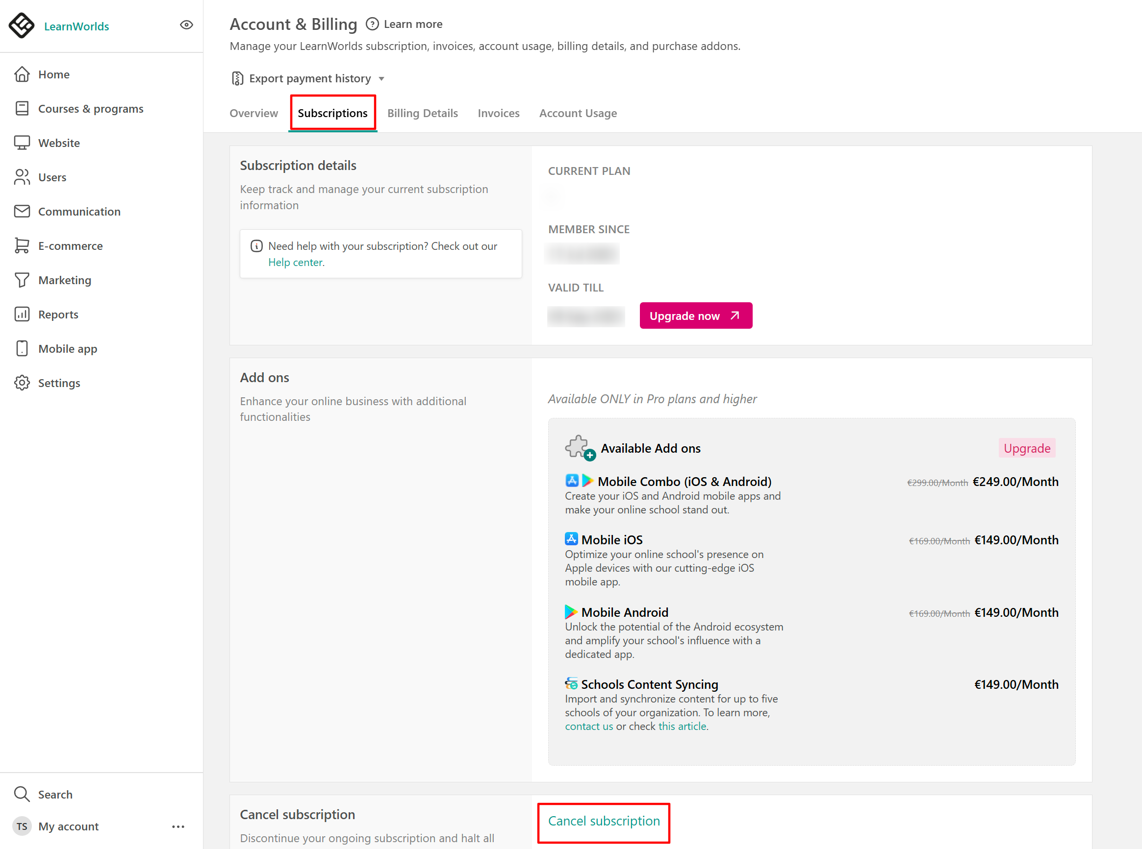1142x849 pixels.
Task: Switch to the Account Usage tab
Action: 578,113
